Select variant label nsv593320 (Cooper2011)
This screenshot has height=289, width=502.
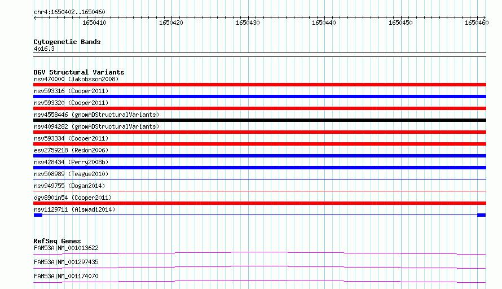[x=71, y=103]
